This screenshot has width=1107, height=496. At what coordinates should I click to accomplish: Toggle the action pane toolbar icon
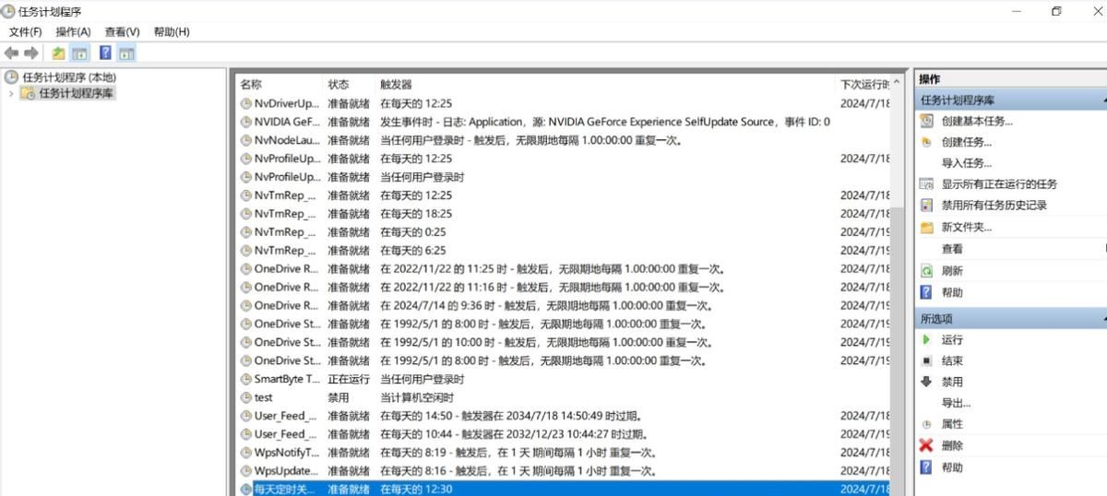(x=126, y=53)
